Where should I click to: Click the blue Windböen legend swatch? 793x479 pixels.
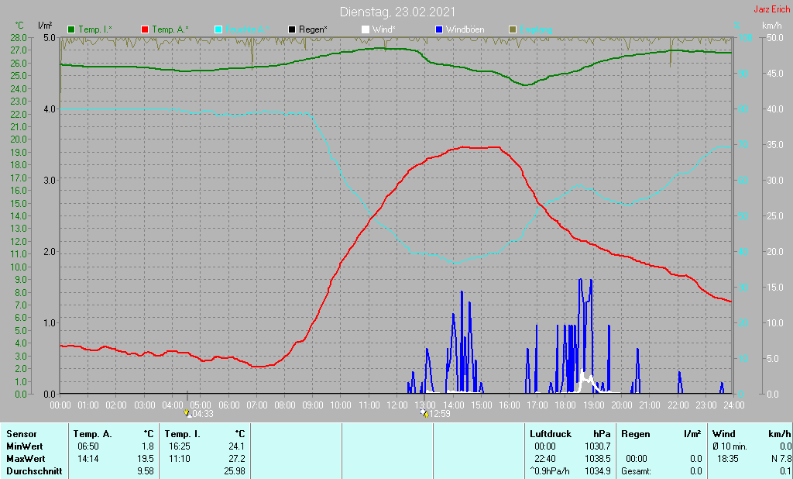[x=439, y=30]
